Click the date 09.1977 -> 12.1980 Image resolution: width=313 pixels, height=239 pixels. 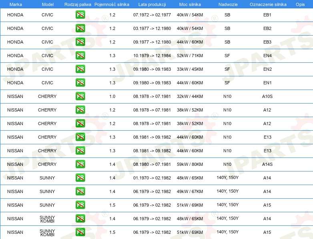click(x=152, y=42)
